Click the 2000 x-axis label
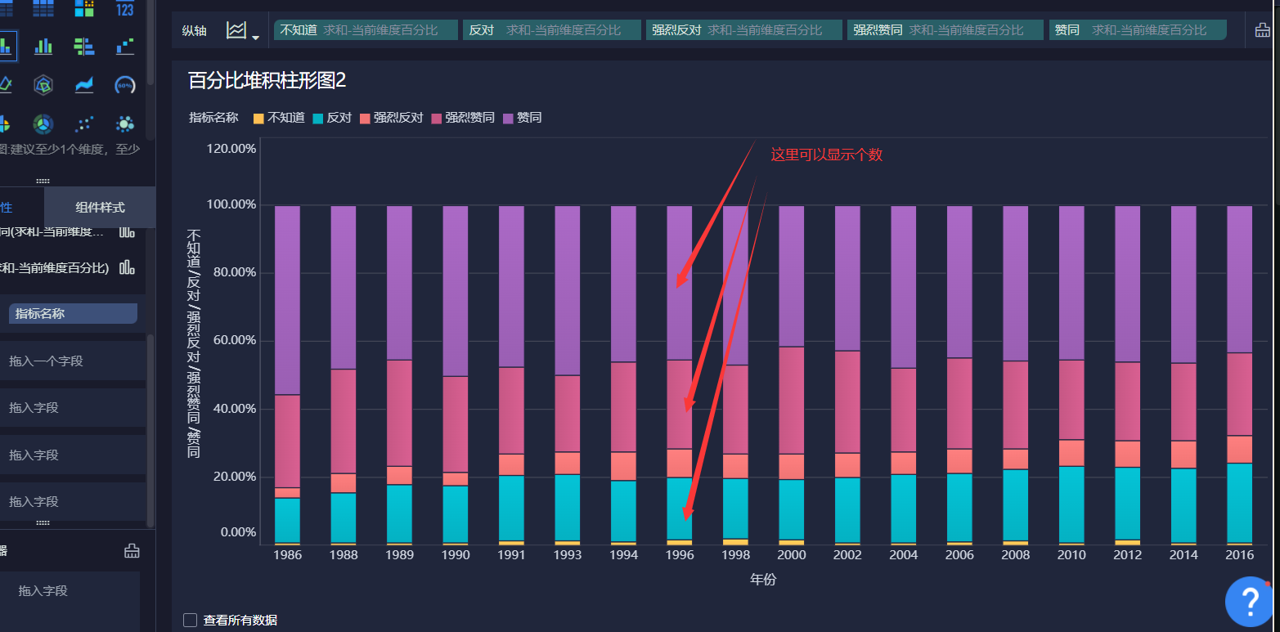The width and height of the screenshot is (1280, 632). pyautogui.click(x=792, y=555)
